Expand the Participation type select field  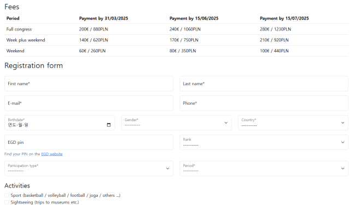point(89,168)
